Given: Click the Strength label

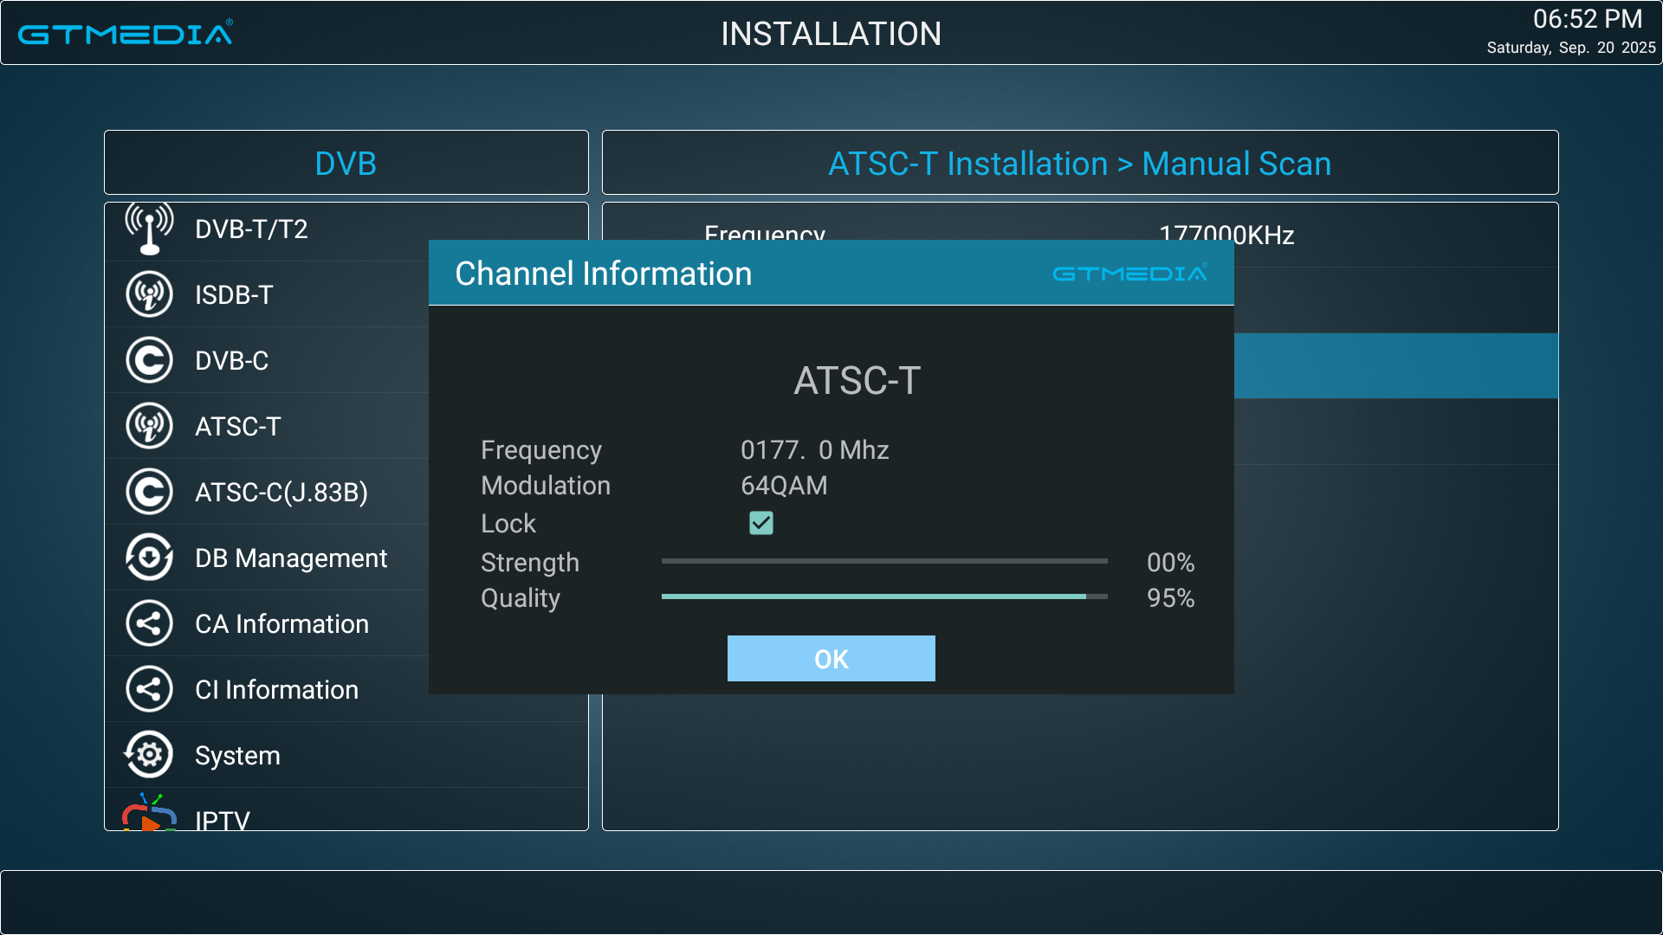Looking at the screenshot, I should pos(530,563).
